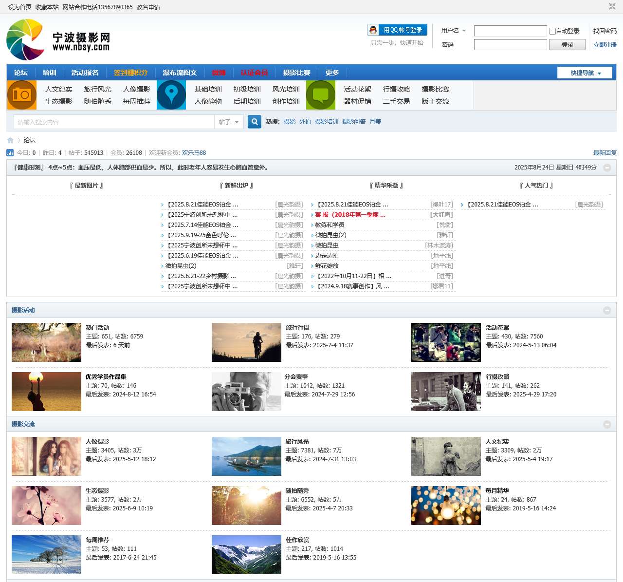623x582 pixels.
Task: Open the 培训 navigation tab
Action: click(x=49, y=73)
